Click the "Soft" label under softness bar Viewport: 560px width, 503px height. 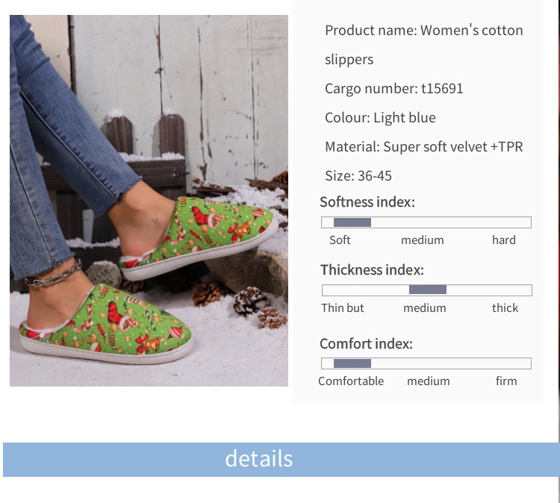tap(340, 240)
